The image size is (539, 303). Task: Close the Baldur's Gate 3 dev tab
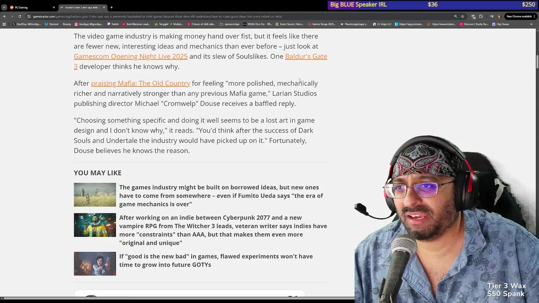(x=104, y=7)
